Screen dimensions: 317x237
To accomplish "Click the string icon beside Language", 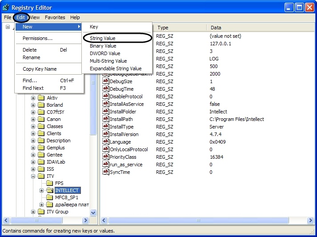I will [106, 142].
